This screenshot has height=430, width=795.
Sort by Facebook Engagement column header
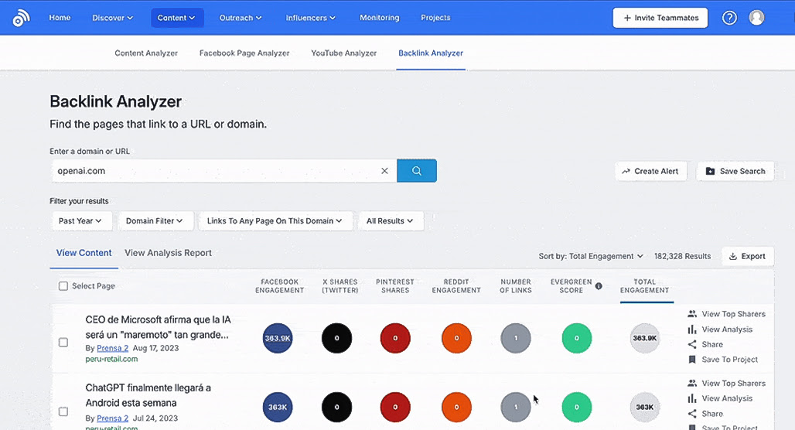point(279,286)
